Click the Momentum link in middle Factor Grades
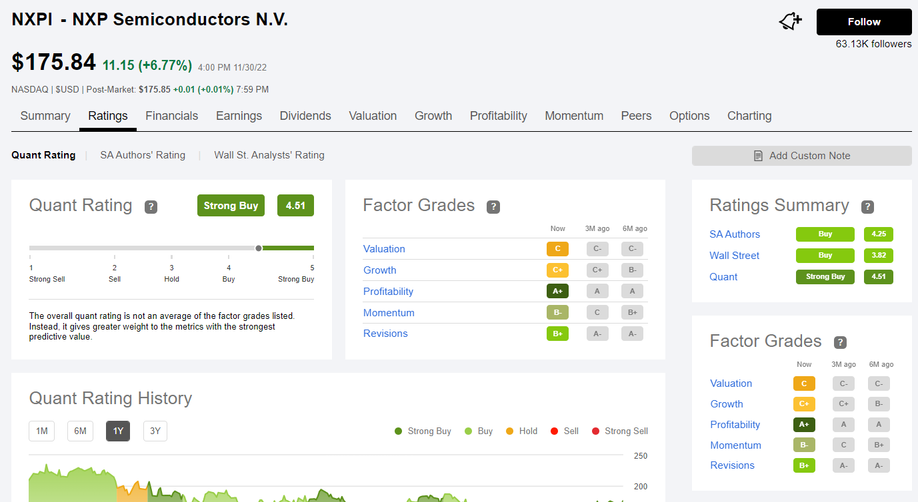918x502 pixels. click(389, 313)
